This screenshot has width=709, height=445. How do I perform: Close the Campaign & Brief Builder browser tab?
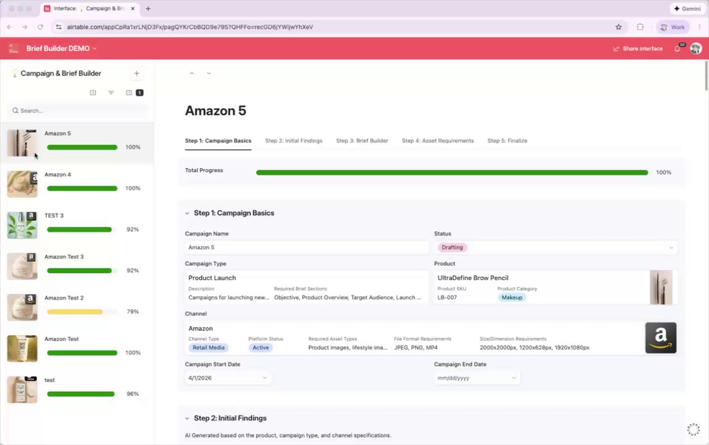click(133, 9)
